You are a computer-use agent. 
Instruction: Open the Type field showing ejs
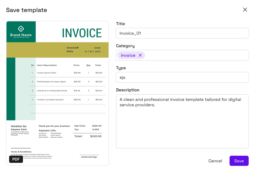pos(182,78)
